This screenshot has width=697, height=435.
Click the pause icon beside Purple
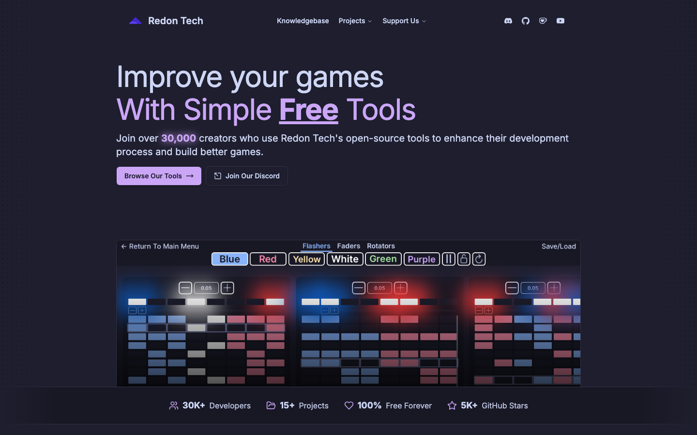(x=449, y=259)
